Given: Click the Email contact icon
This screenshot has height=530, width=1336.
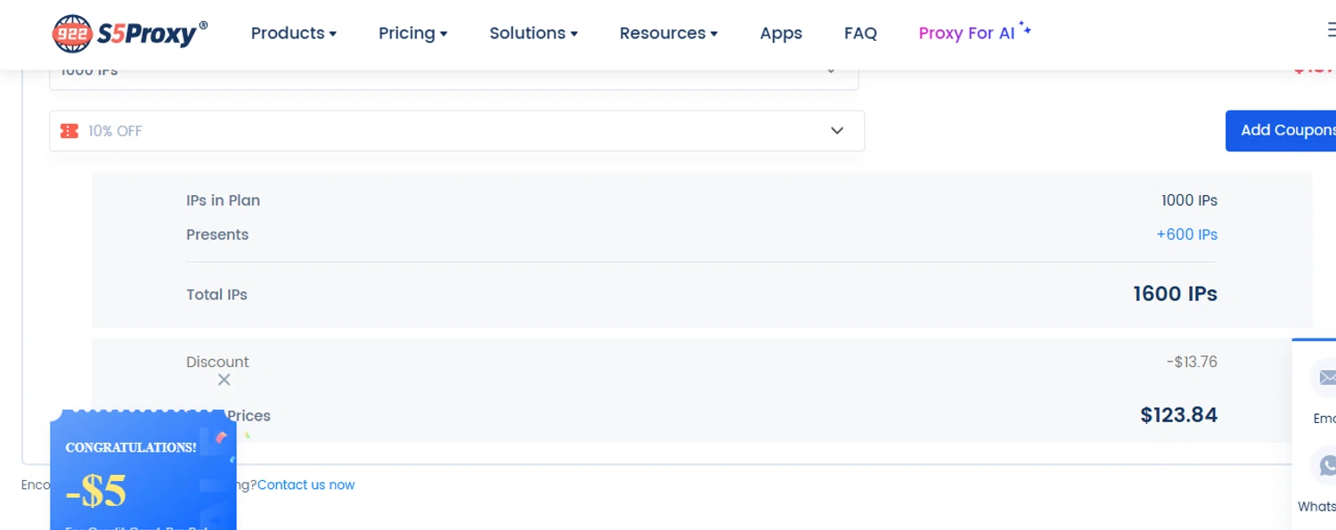Looking at the screenshot, I should pyautogui.click(x=1324, y=378).
